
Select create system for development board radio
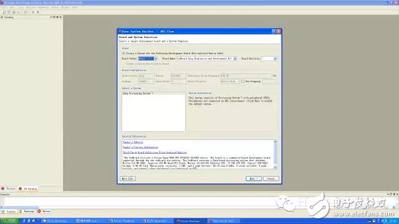click(x=123, y=54)
